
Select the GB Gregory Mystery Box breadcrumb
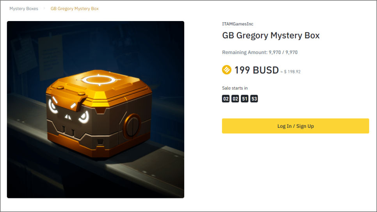click(x=75, y=9)
